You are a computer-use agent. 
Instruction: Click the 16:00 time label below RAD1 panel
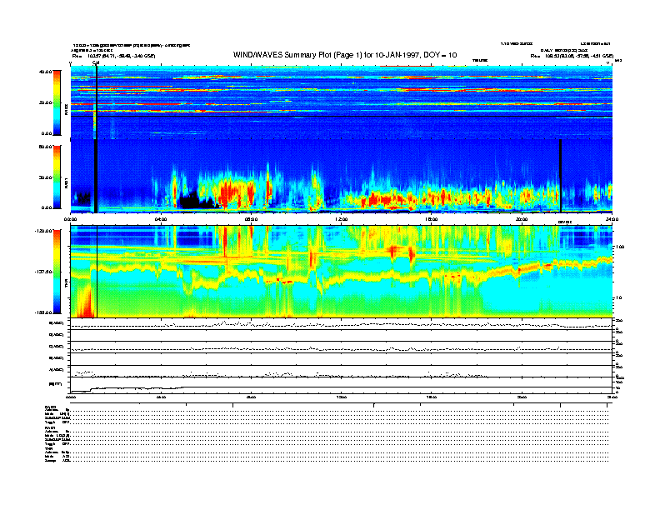(432, 219)
